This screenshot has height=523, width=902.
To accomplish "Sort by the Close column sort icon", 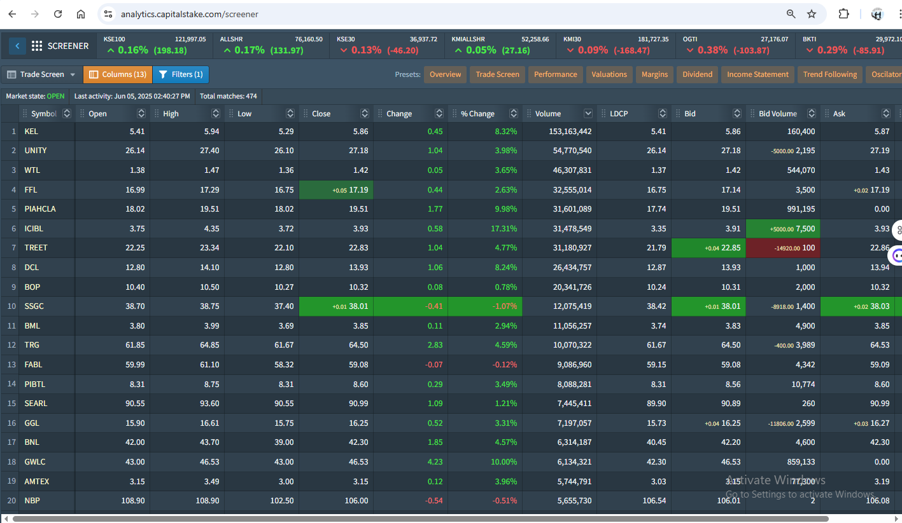I will [x=365, y=114].
